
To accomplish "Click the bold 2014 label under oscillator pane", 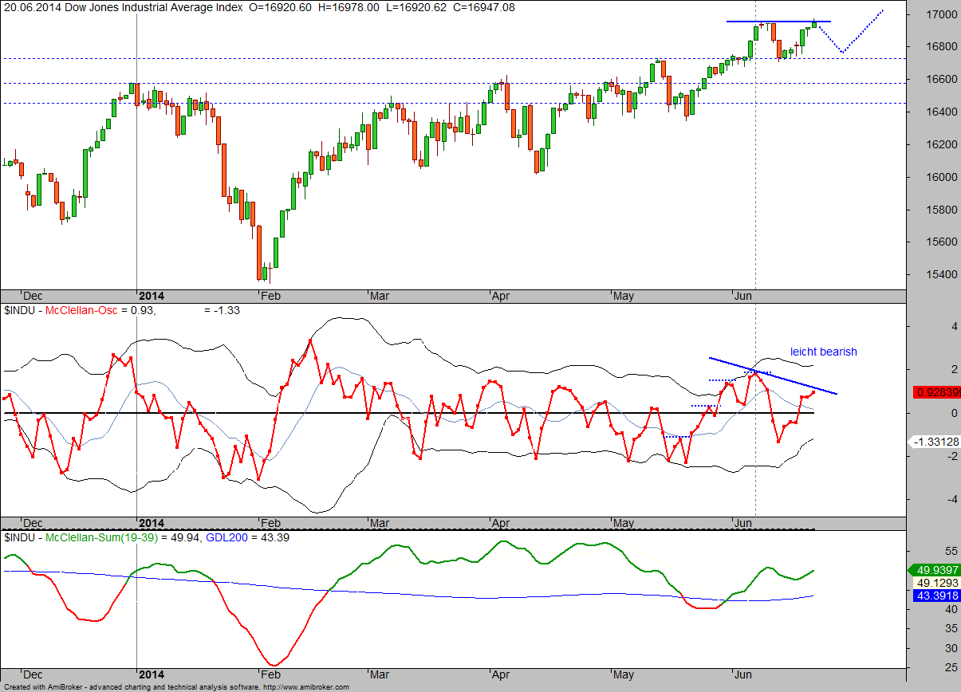I will point(152,523).
